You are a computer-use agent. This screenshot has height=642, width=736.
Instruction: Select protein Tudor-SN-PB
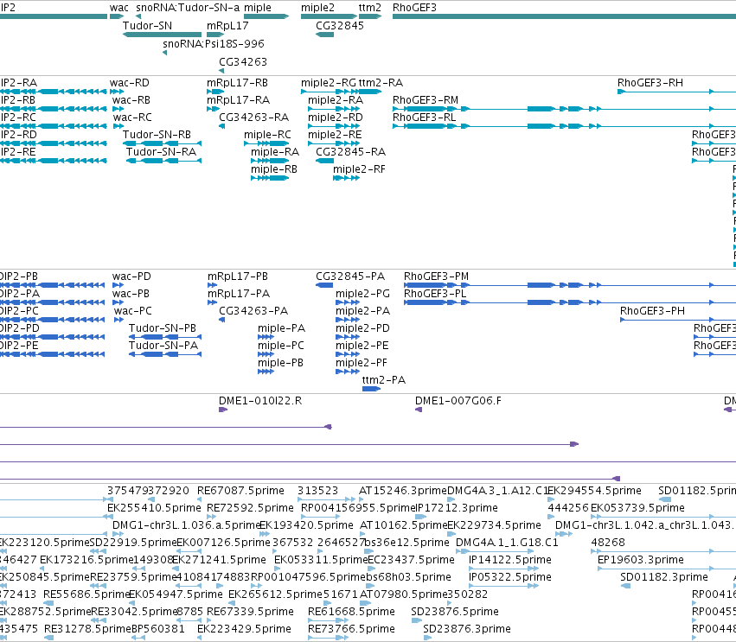163,328
